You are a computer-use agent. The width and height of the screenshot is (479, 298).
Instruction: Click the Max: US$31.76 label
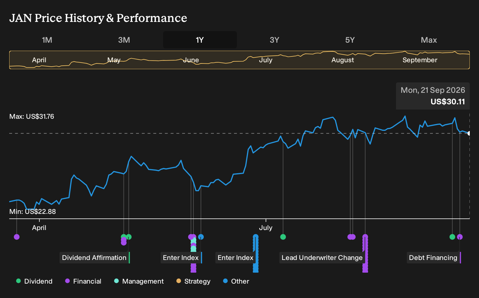32,116
